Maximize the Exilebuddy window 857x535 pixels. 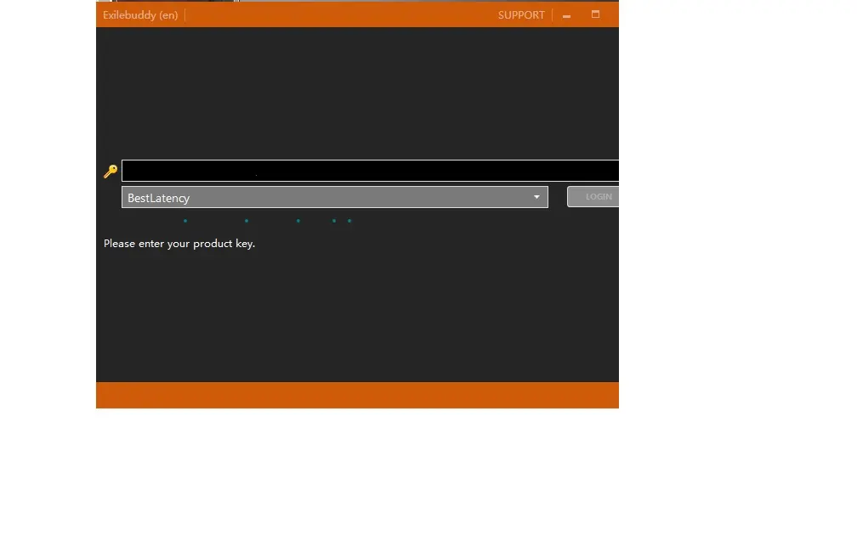[595, 14]
